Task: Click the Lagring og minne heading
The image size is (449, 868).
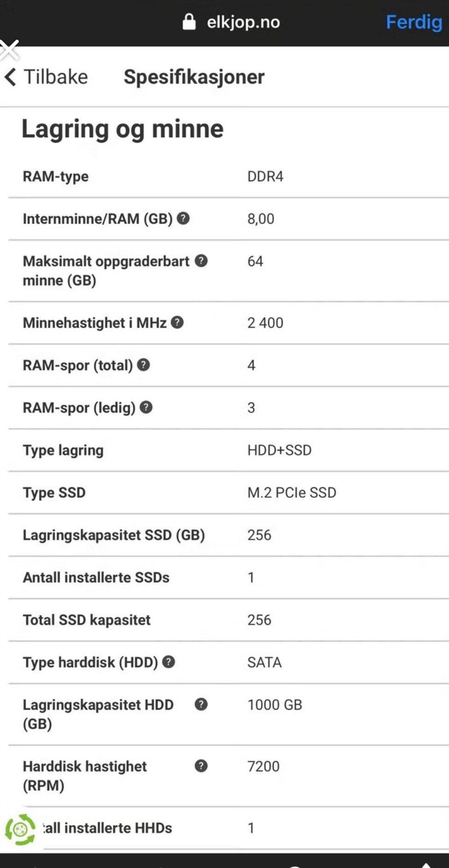Action: click(123, 129)
